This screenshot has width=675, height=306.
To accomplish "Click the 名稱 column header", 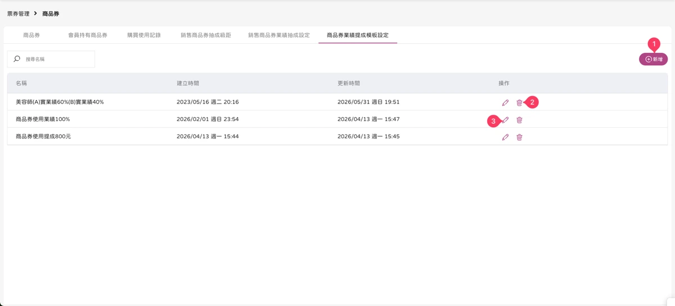I will (x=21, y=83).
